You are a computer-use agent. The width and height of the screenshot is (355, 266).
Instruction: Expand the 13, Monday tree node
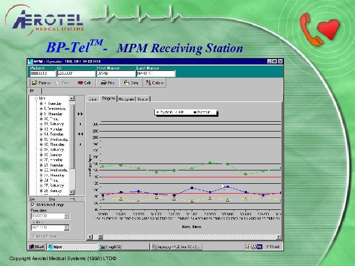click(x=41, y=129)
